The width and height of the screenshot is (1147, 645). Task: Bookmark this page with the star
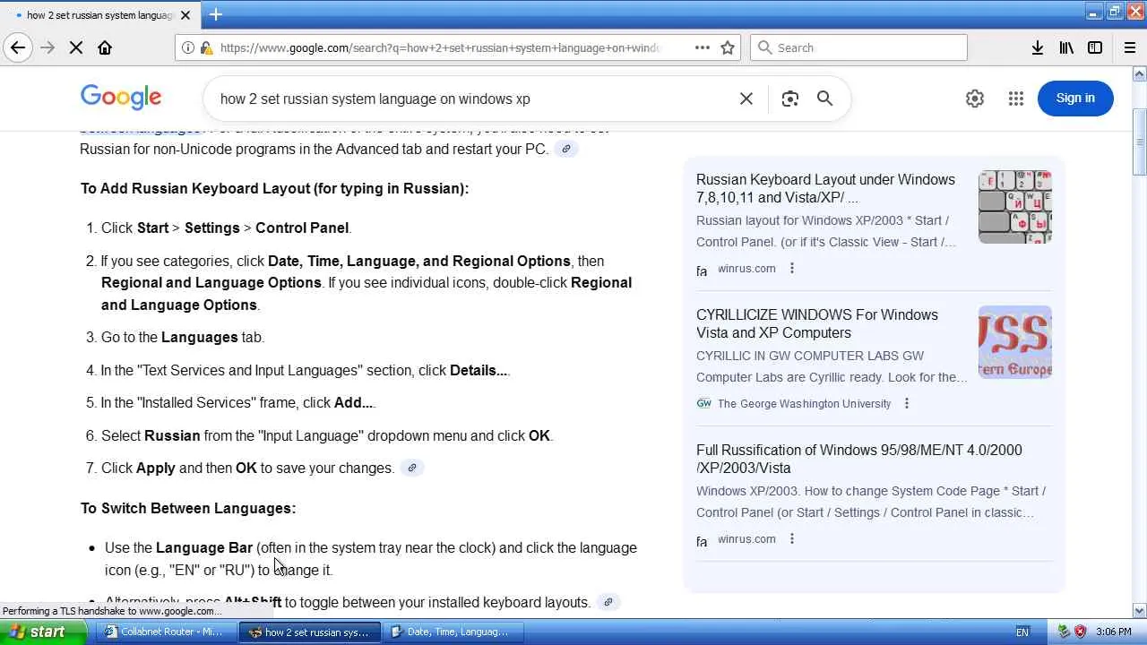pos(728,47)
